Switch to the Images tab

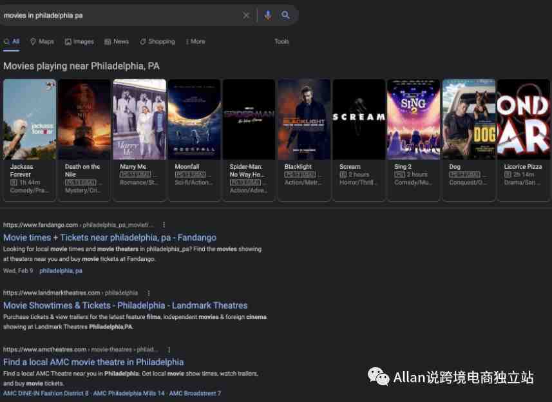coord(79,41)
